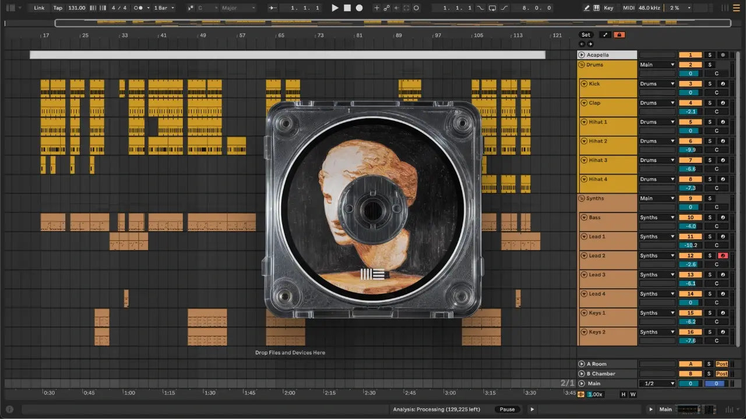Pause the analysis processing

[x=507, y=409]
